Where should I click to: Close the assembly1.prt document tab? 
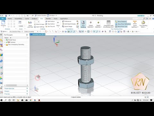click(x=44, y=34)
